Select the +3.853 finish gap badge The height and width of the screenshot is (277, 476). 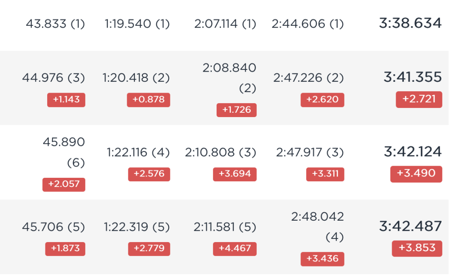(417, 248)
